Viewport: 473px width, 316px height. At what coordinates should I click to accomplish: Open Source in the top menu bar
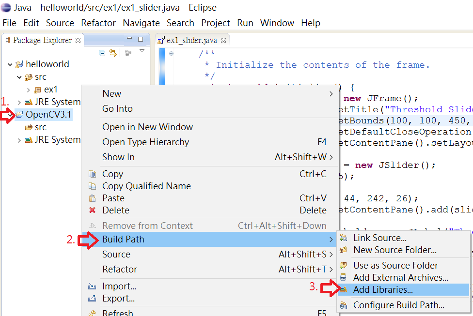pyautogui.click(x=60, y=23)
